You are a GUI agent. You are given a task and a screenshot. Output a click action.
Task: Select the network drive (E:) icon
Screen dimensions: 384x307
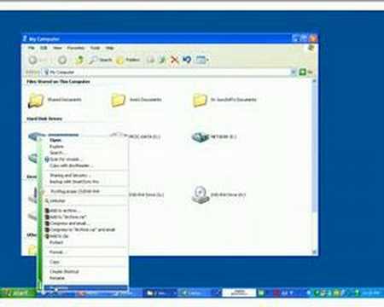point(201,137)
